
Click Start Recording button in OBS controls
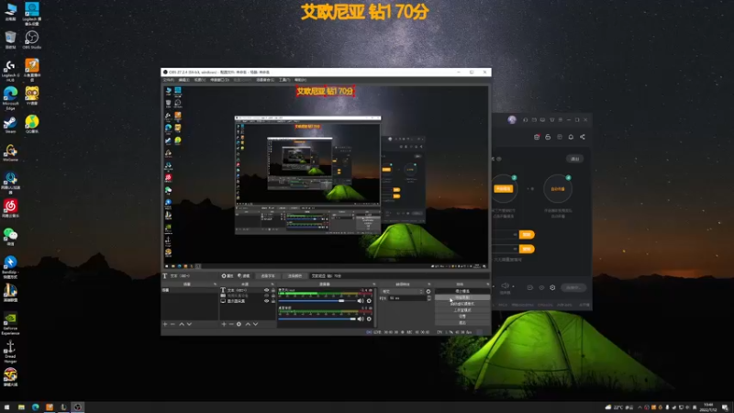(x=462, y=297)
